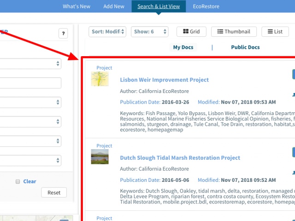Viewport: 295px width, 221px height.
Task: Click the Dutch Slough project photo thumbnail
Action: click(100, 157)
